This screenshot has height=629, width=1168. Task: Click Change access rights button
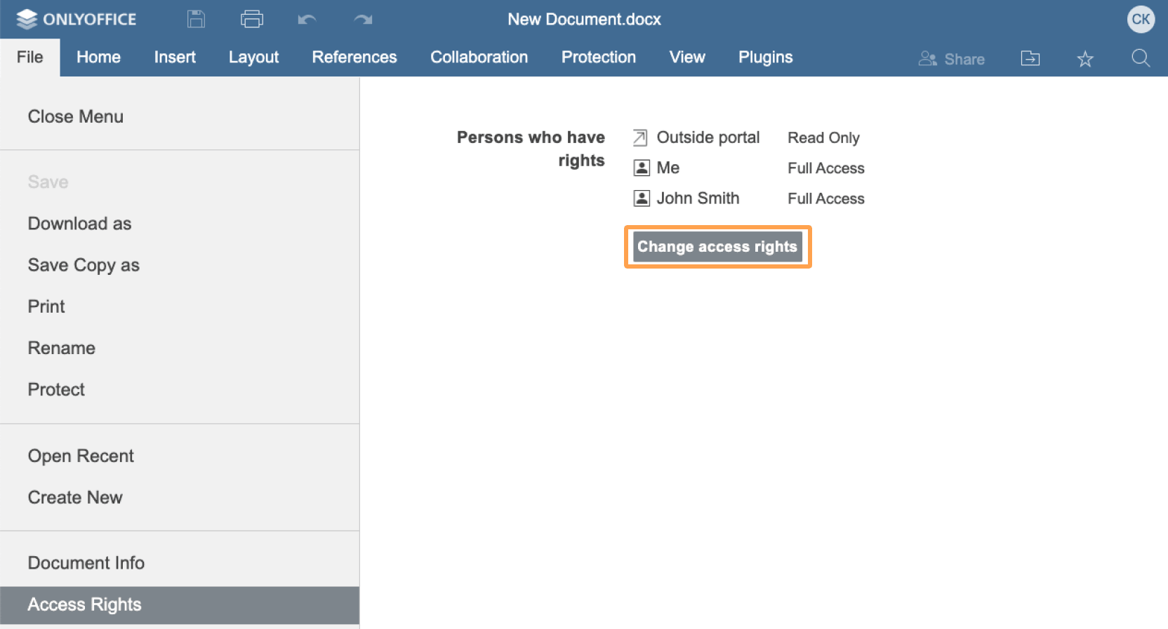pos(717,247)
